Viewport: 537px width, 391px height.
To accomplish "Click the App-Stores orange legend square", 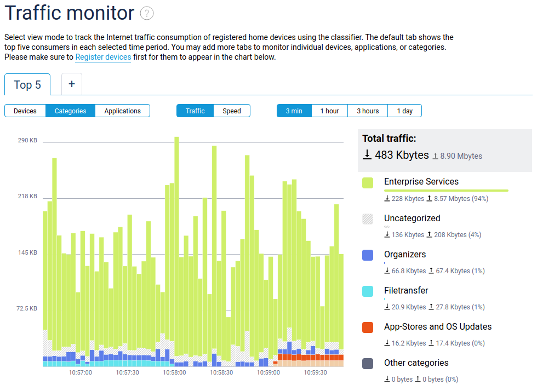I will [x=368, y=327].
